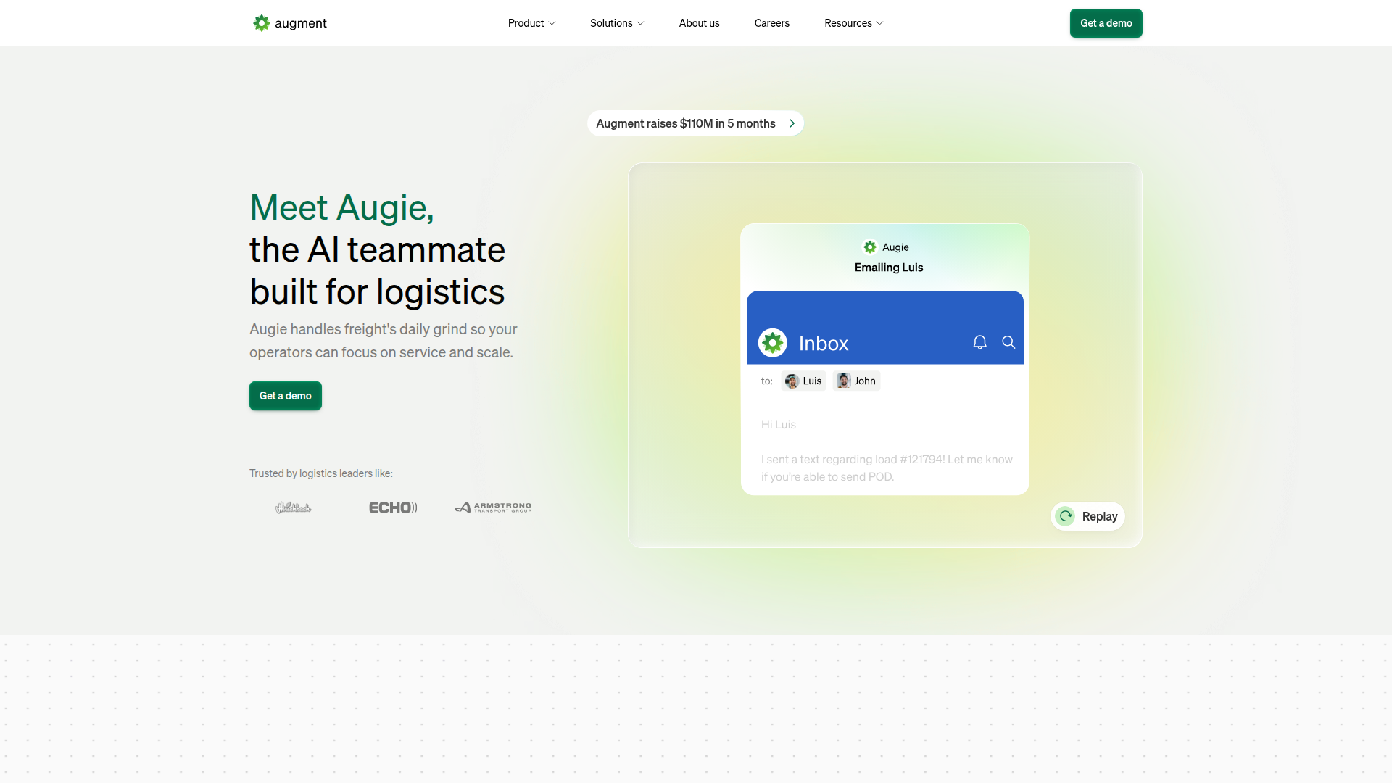Open the Careers page from the navigation
Image resolution: width=1392 pixels, height=783 pixels.
click(x=772, y=23)
